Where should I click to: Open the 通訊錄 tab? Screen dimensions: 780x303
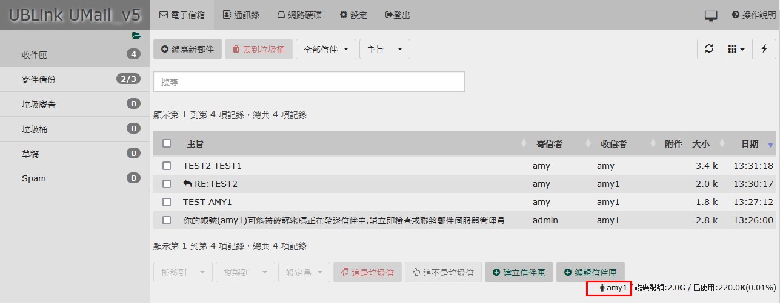[241, 15]
